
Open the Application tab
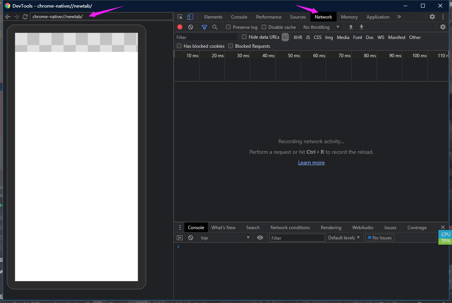click(378, 17)
